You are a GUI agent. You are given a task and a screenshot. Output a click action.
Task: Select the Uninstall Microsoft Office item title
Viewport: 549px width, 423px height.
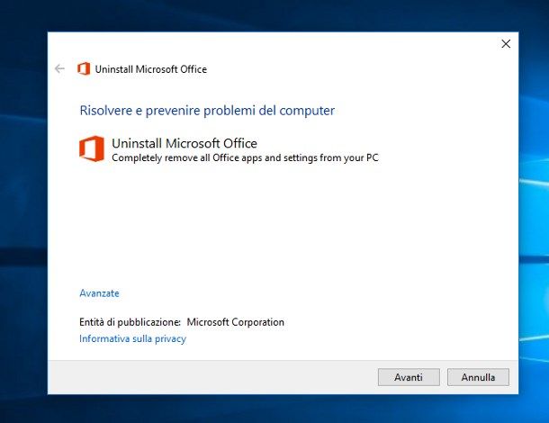tap(184, 143)
